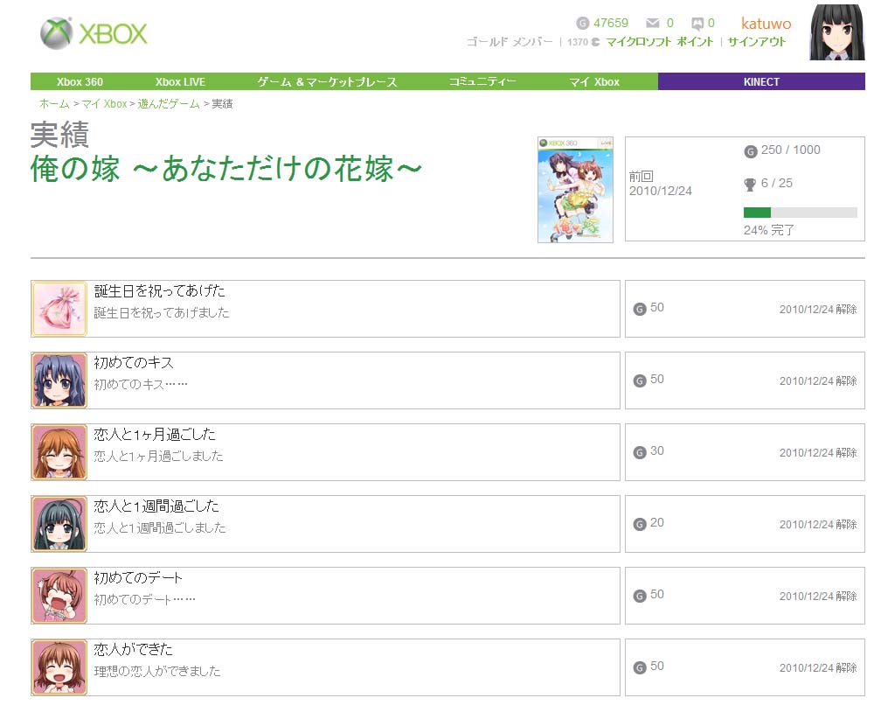Click the 恋人と1週間過ごした achievement icon
This screenshot has width=881, height=705.
(x=59, y=524)
